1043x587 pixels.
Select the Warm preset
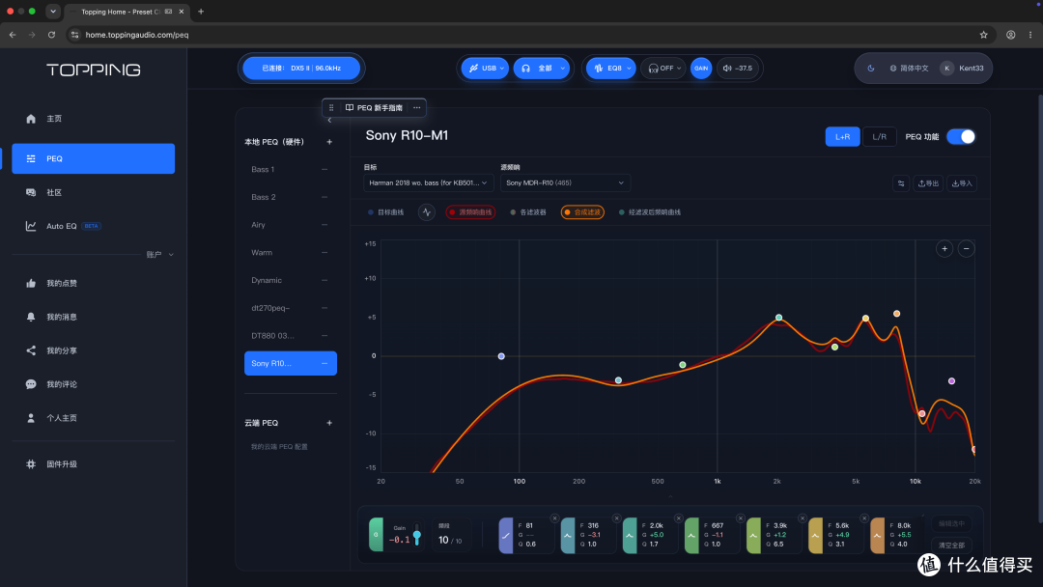point(291,253)
